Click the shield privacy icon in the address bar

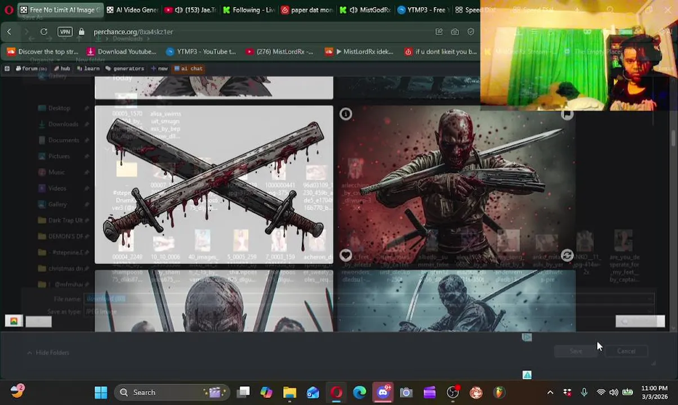coord(471,32)
